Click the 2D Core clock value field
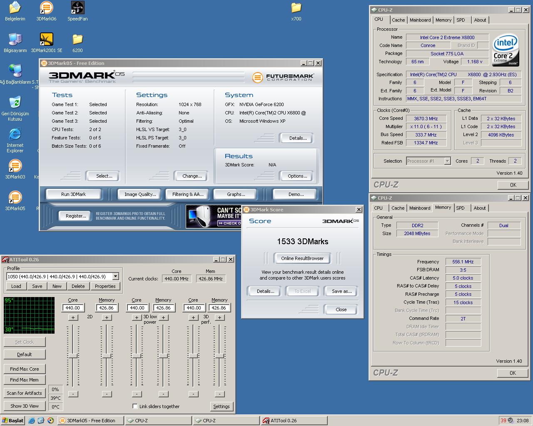This screenshot has width=533, height=426. (x=73, y=308)
